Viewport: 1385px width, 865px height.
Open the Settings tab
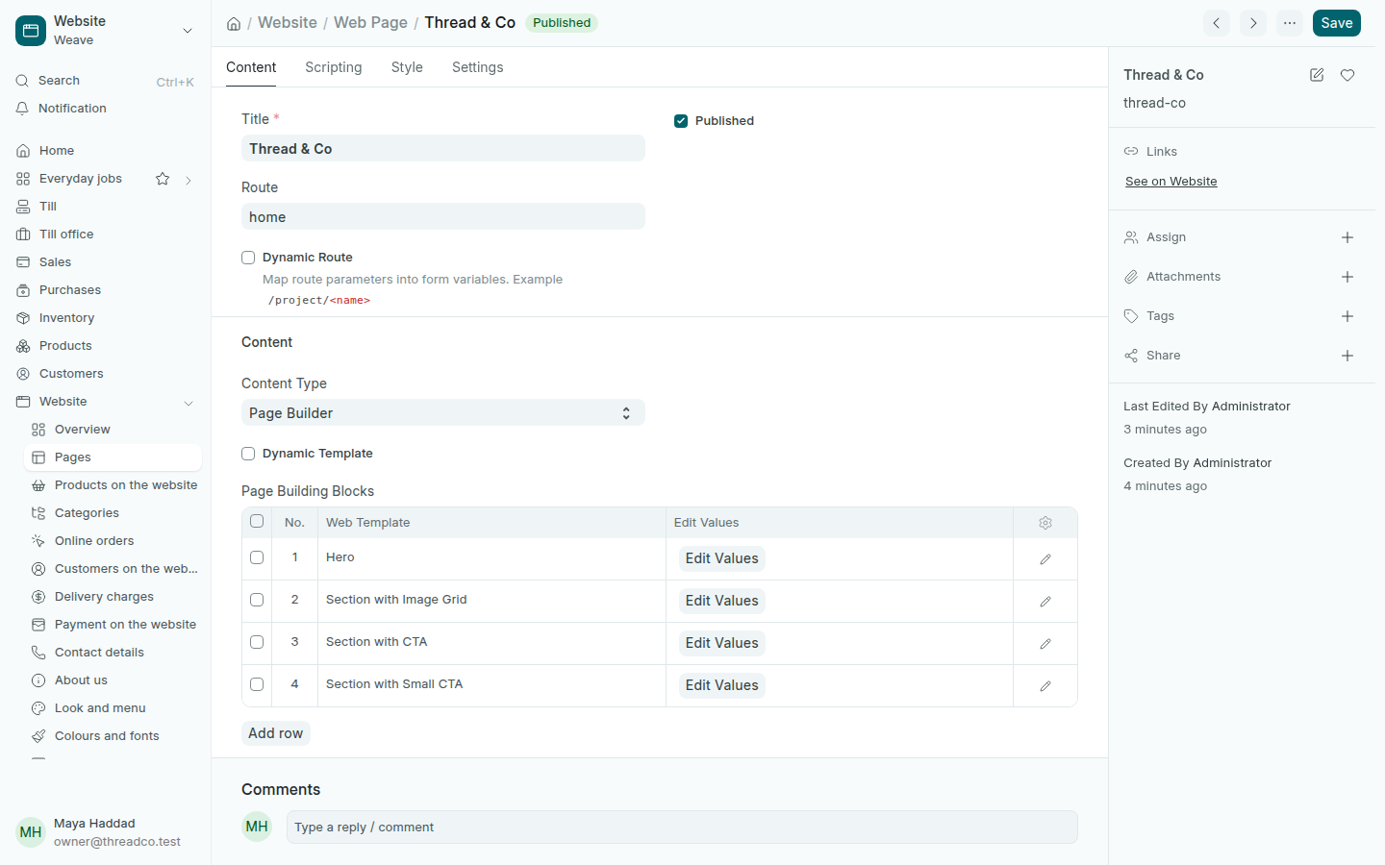tap(478, 67)
